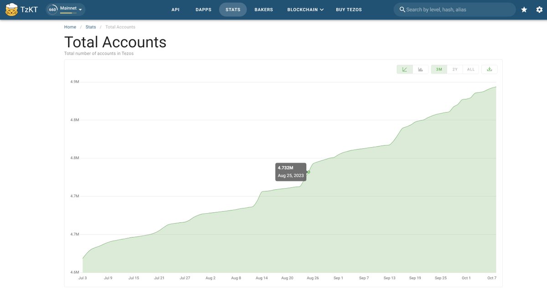547x292 pixels.
Task: Click the page subtitle about Tezos accounts
Action: pos(99,53)
